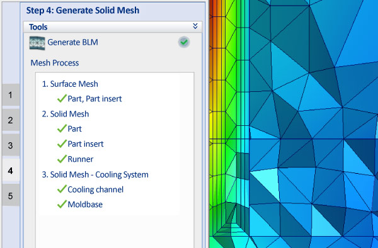Click the checkmark next to Moldbase
378x248 pixels.
(x=62, y=204)
